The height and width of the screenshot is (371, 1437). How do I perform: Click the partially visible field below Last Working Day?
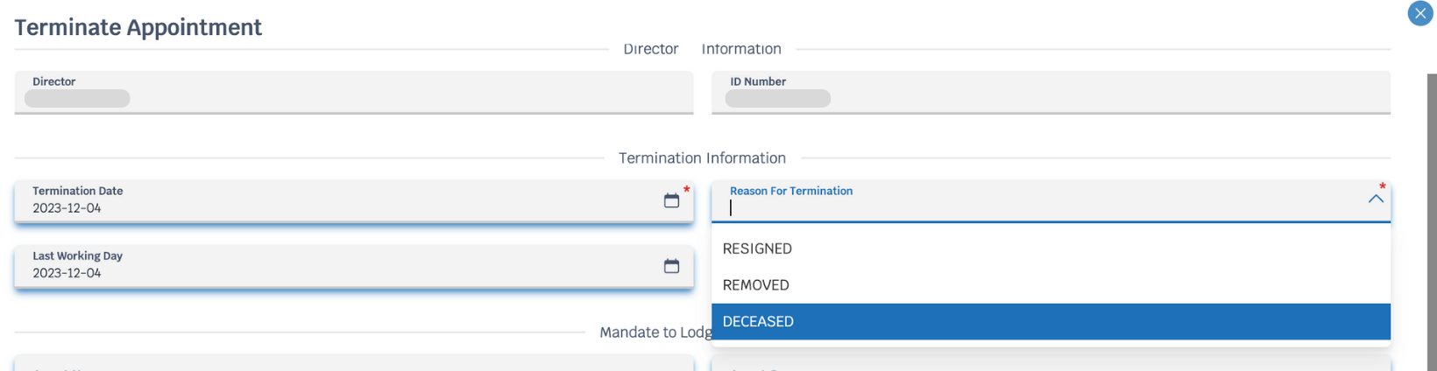click(354, 363)
